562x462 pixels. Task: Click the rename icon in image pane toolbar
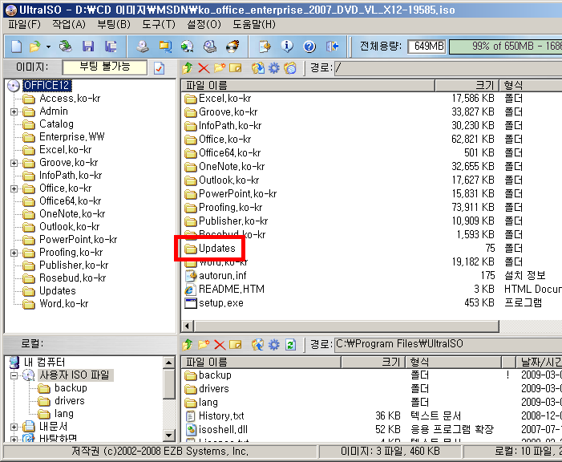236,68
